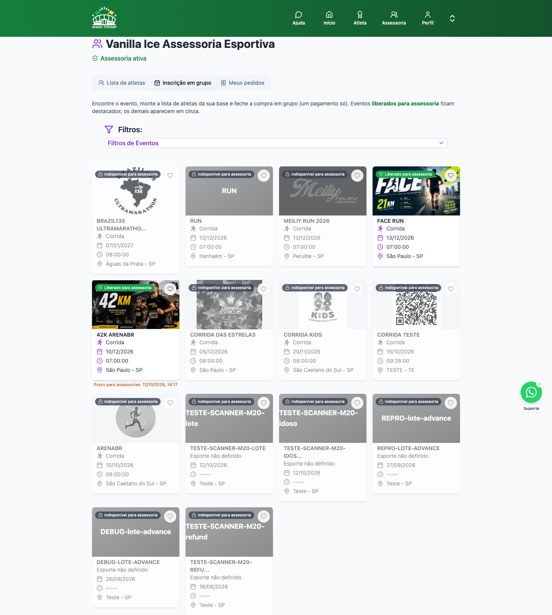This screenshot has width=552, height=615.
Task: Click the clock icon on 42K ARENABR card
Action: [x=100, y=361]
